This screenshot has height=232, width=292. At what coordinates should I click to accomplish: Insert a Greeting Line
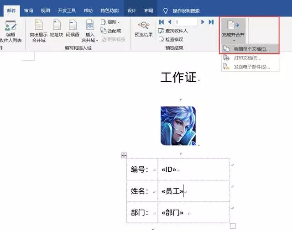pyautogui.click(x=73, y=28)
